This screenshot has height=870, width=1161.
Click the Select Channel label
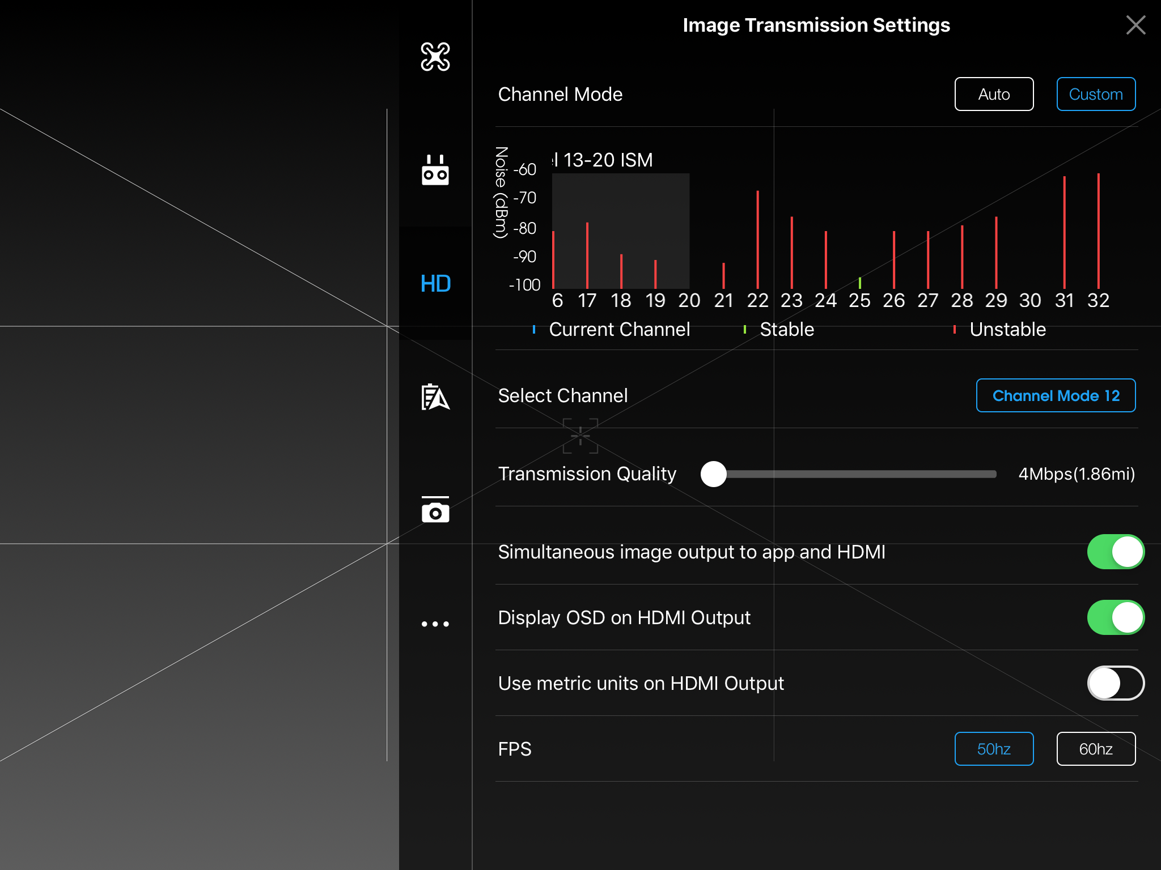563,395
